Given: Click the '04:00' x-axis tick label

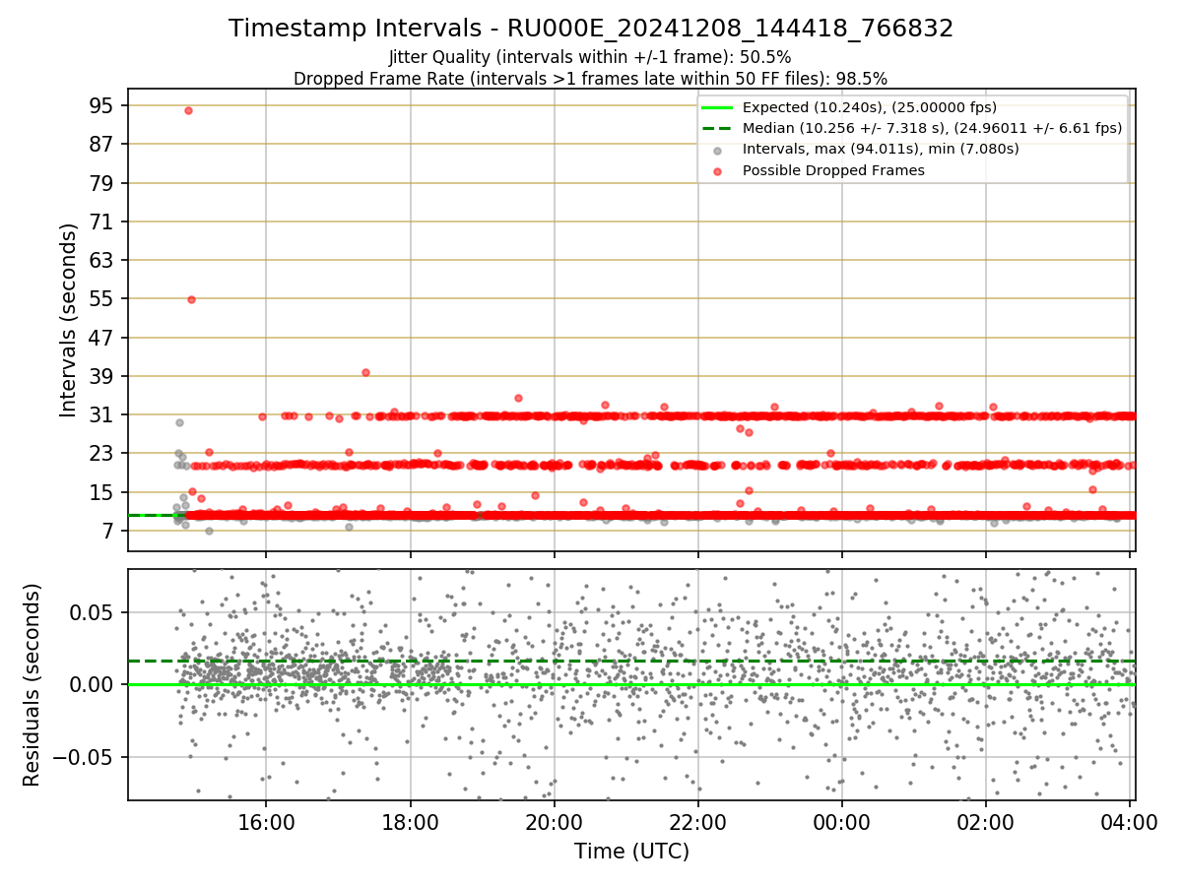Looking at the screenshot, I should (x=1130, y=821).
